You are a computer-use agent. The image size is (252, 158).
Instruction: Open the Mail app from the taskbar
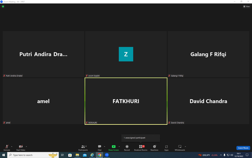point(85,155)
